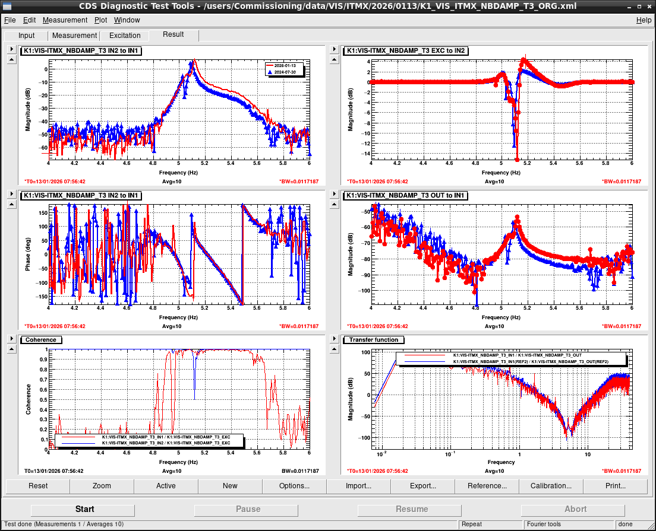Open the Plot menu
The width and height of the screenshot is (656, 531).
pyautogui.click(x=100, y=20)
